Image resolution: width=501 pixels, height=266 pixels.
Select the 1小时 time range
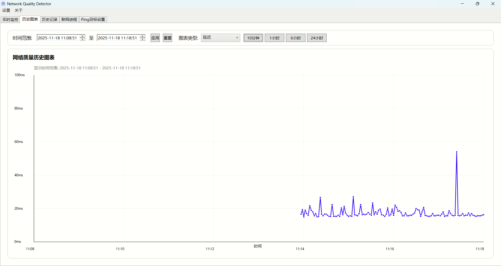[274, 38]
